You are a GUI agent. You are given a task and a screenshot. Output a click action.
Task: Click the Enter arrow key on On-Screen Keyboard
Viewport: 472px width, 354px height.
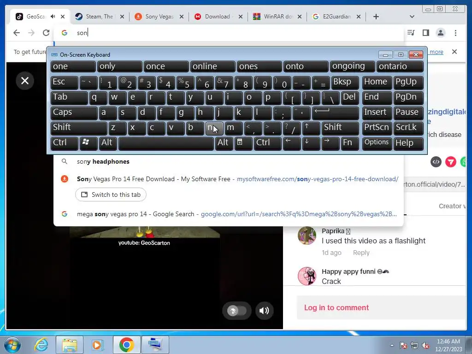tap(336, 113)
